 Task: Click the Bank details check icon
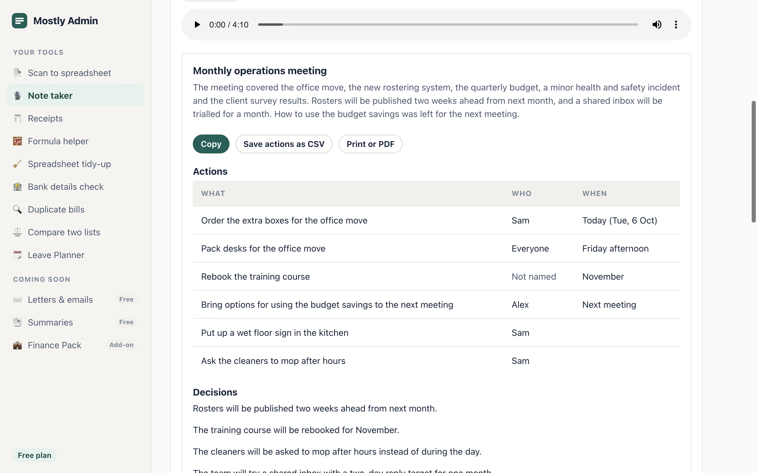pyautogui.click(x=17, y=187)
